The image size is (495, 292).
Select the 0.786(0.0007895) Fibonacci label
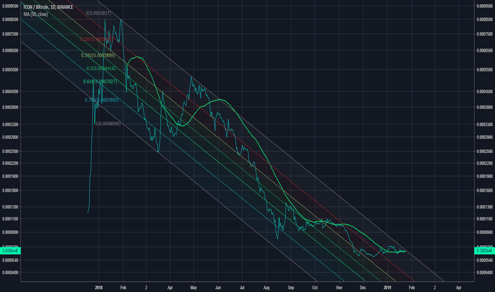click(x=101, y=100)
